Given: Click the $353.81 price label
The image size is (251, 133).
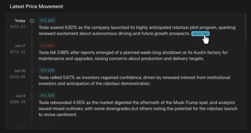Looking at the screenshot, I should coord(18,27).
